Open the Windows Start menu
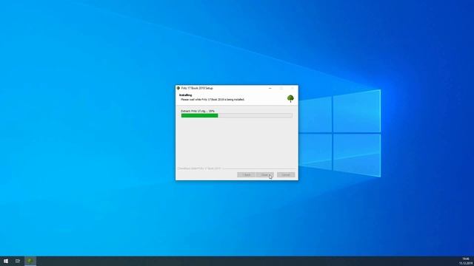Screen dimensions: 474x266 coord(6,261)
